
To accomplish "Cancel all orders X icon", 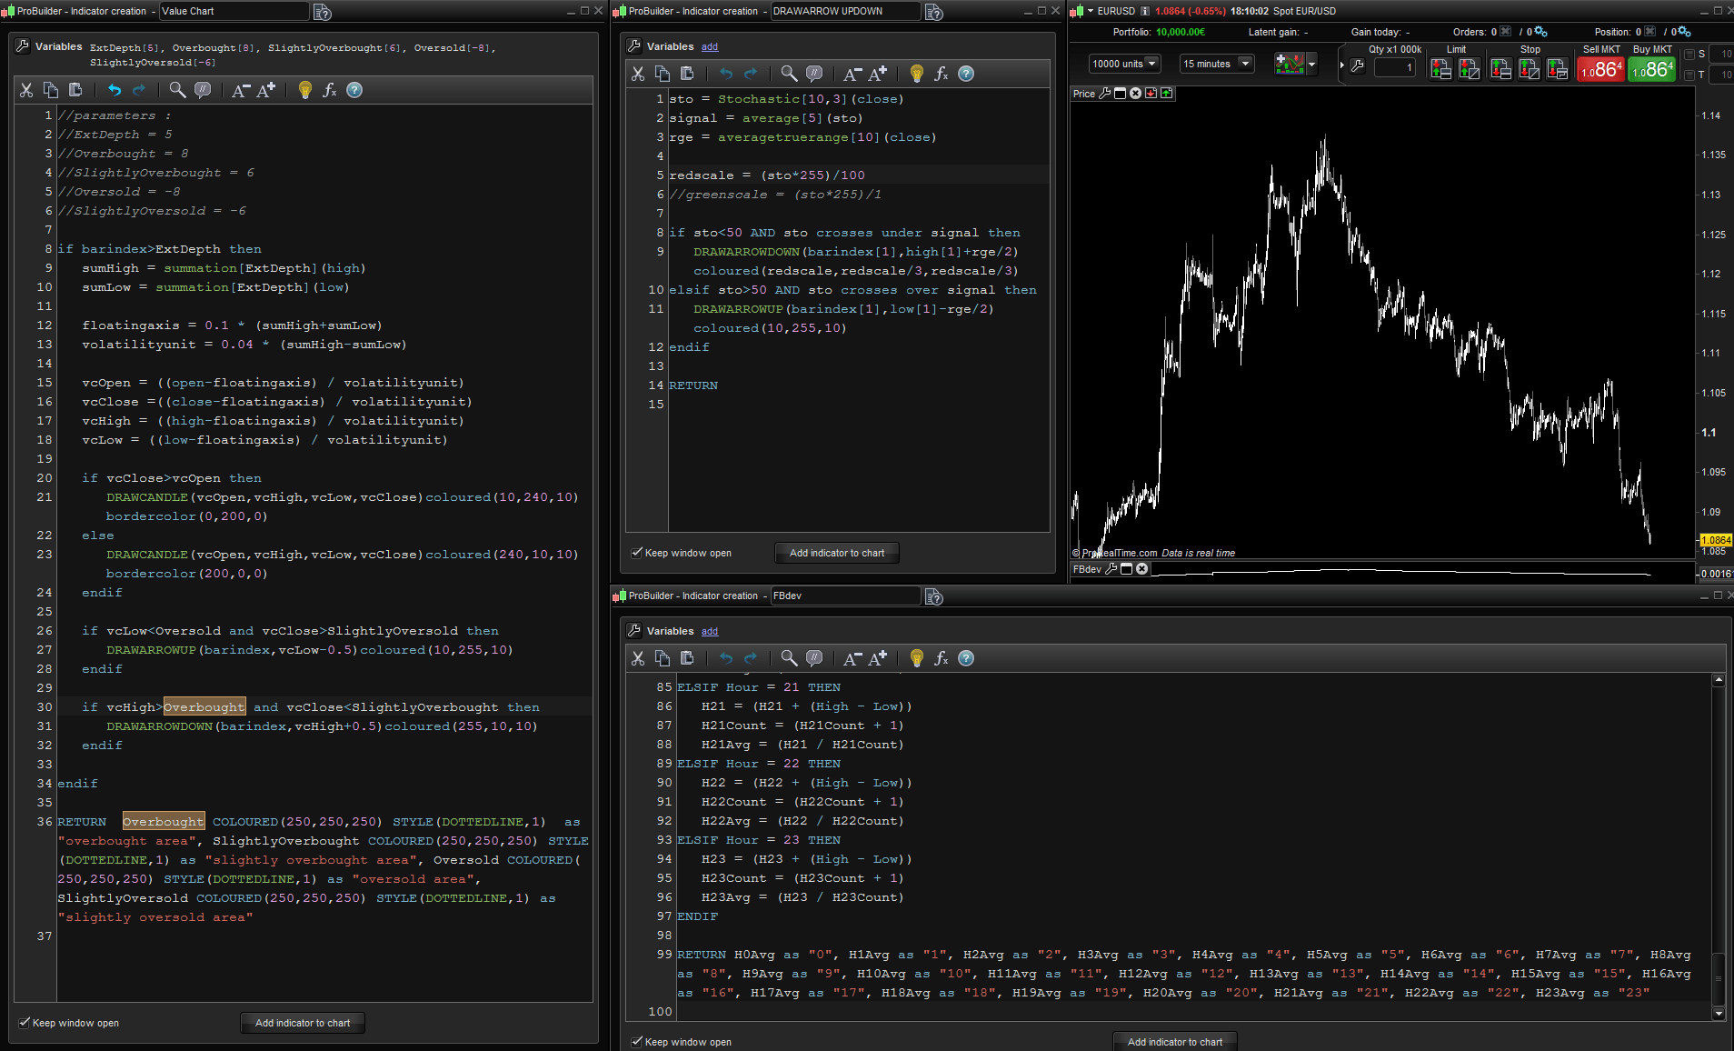I will tap(1506, 32).
